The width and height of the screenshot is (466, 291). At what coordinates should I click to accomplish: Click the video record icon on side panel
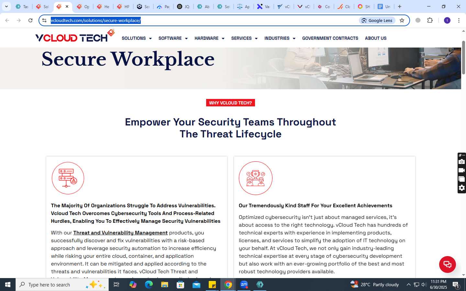coord(462,170)
